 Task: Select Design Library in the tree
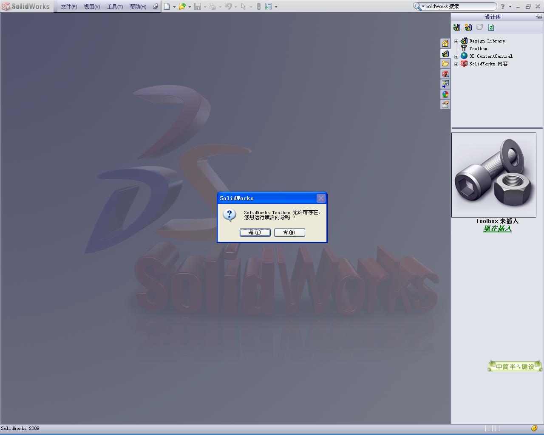487,41
